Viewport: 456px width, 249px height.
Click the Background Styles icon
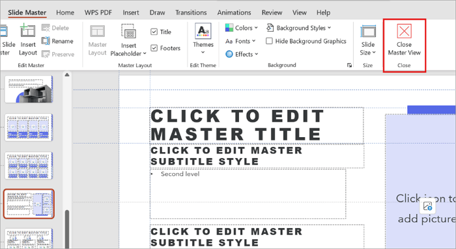[270, 28]
